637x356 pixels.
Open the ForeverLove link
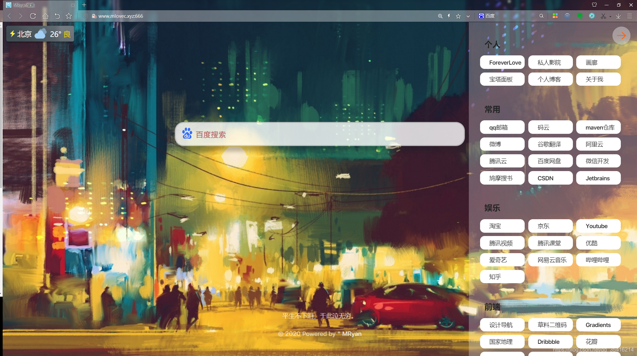click(x=502, y=62)
